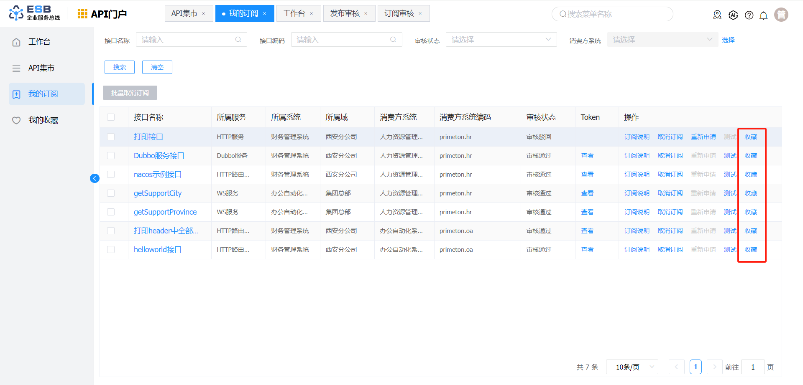This screenshot has width=803, height=385.
Task: Click the 搜索 button
Action: tap(120, 67)
